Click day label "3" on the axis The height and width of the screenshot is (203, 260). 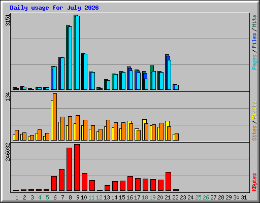(32, 197)
